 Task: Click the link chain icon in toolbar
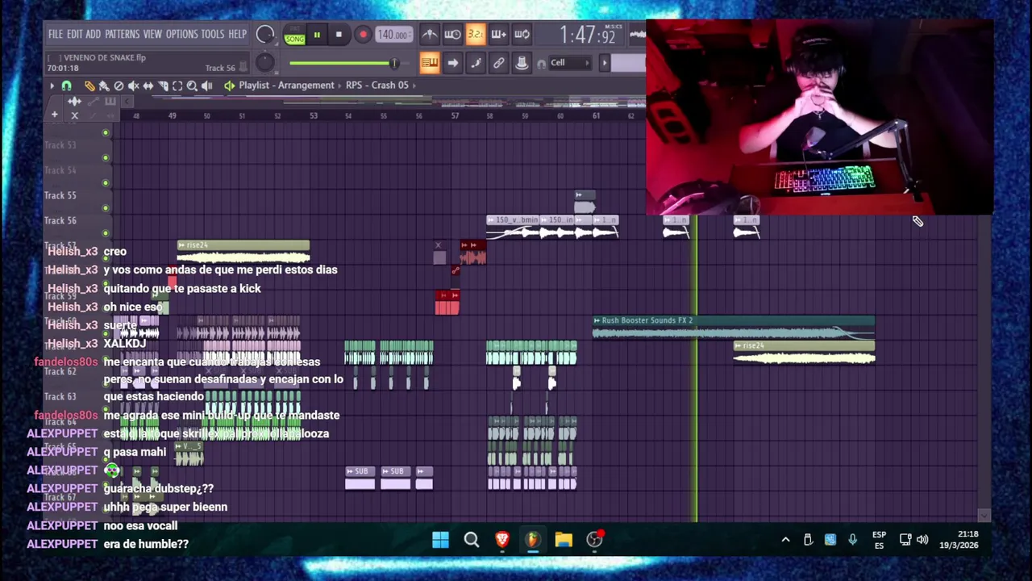[x=499, y=63]
